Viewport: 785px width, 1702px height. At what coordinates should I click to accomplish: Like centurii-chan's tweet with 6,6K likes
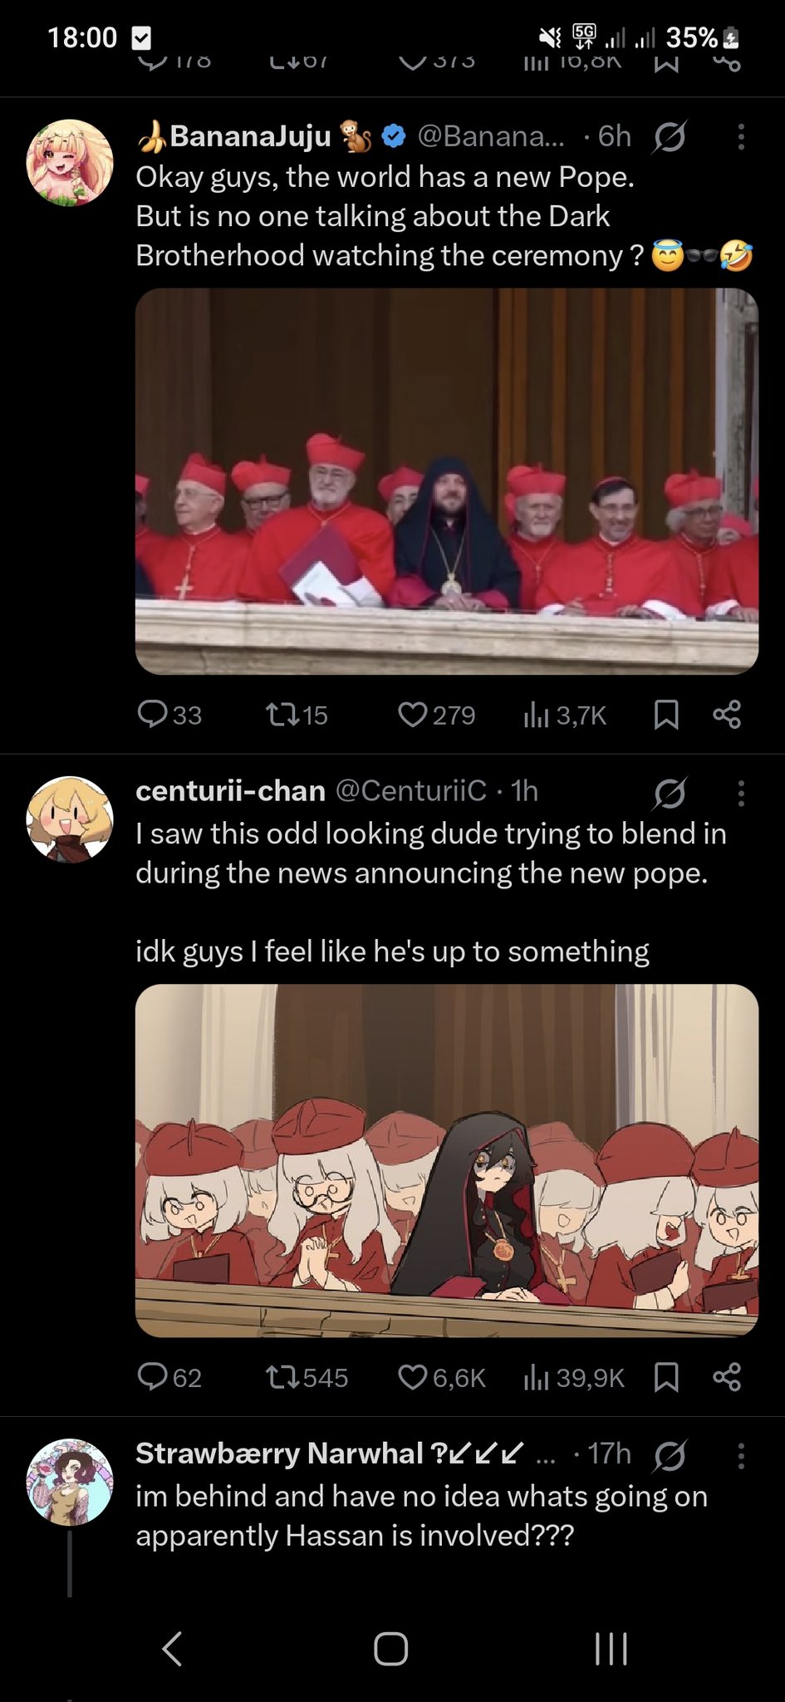(441, 1378)
